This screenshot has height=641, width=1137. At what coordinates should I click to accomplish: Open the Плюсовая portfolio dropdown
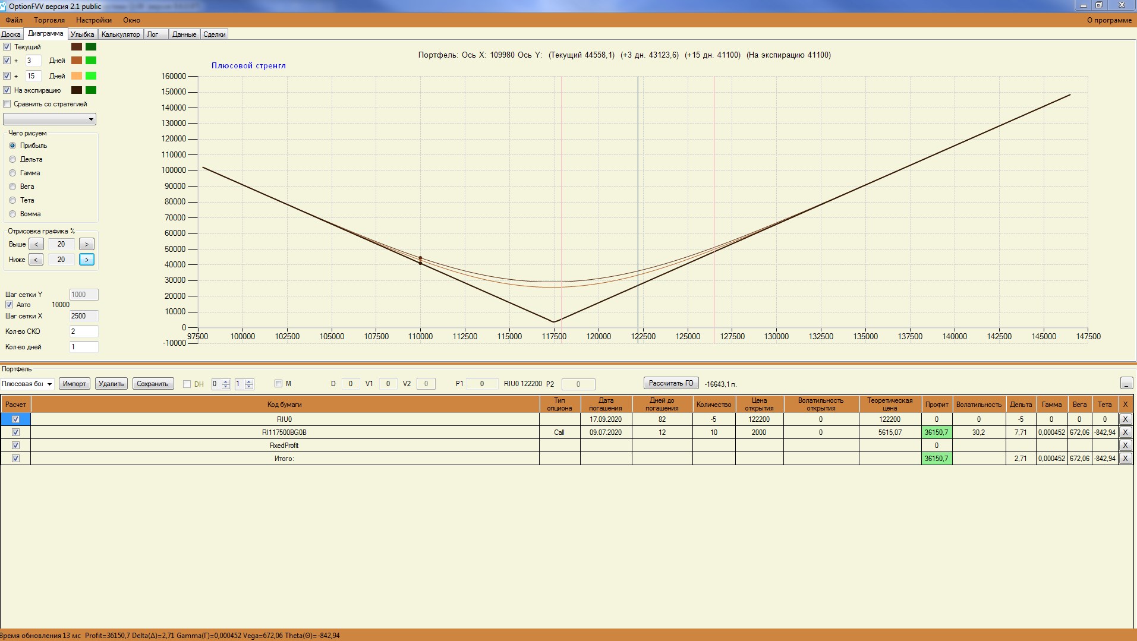click(27, 384)
